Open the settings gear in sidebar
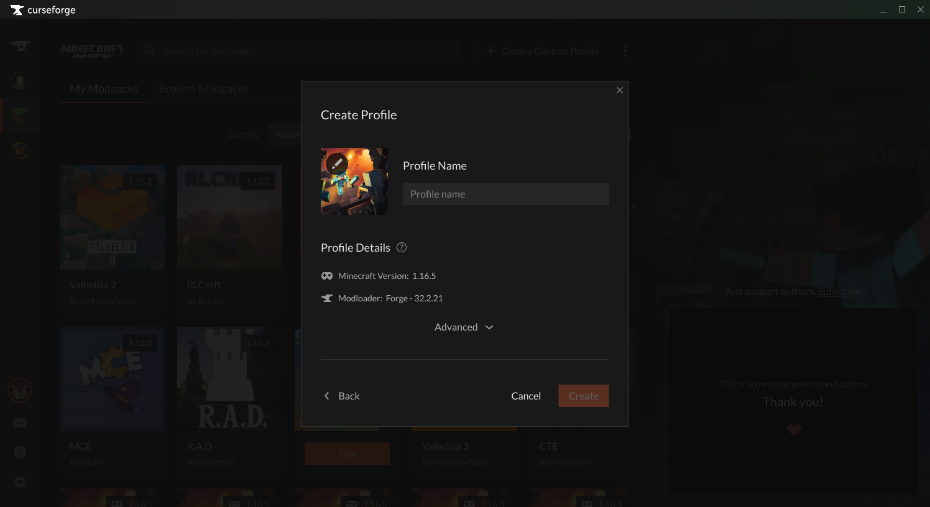 [20, 482]
